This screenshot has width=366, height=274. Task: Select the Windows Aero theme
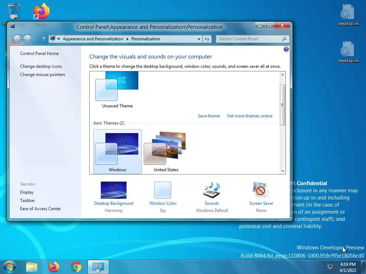tap(117, 152)
